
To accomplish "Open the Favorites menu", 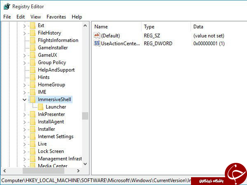I will click(x=56, y=17).
